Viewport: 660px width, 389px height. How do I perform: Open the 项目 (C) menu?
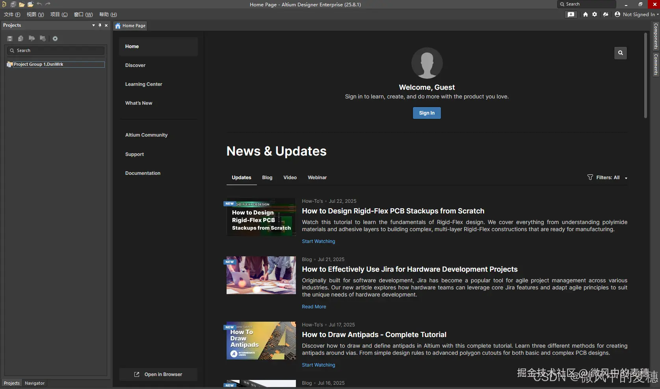coord(59,15)
